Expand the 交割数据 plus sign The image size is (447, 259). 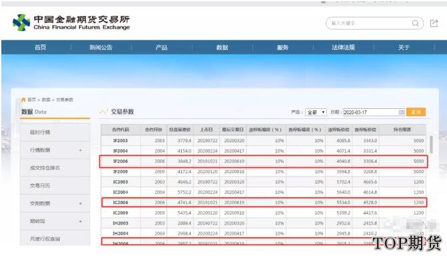point(81,204)
